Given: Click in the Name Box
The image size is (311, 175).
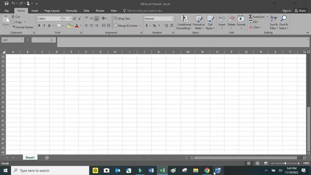Looking at the screenshot, I should coord(13,40).
